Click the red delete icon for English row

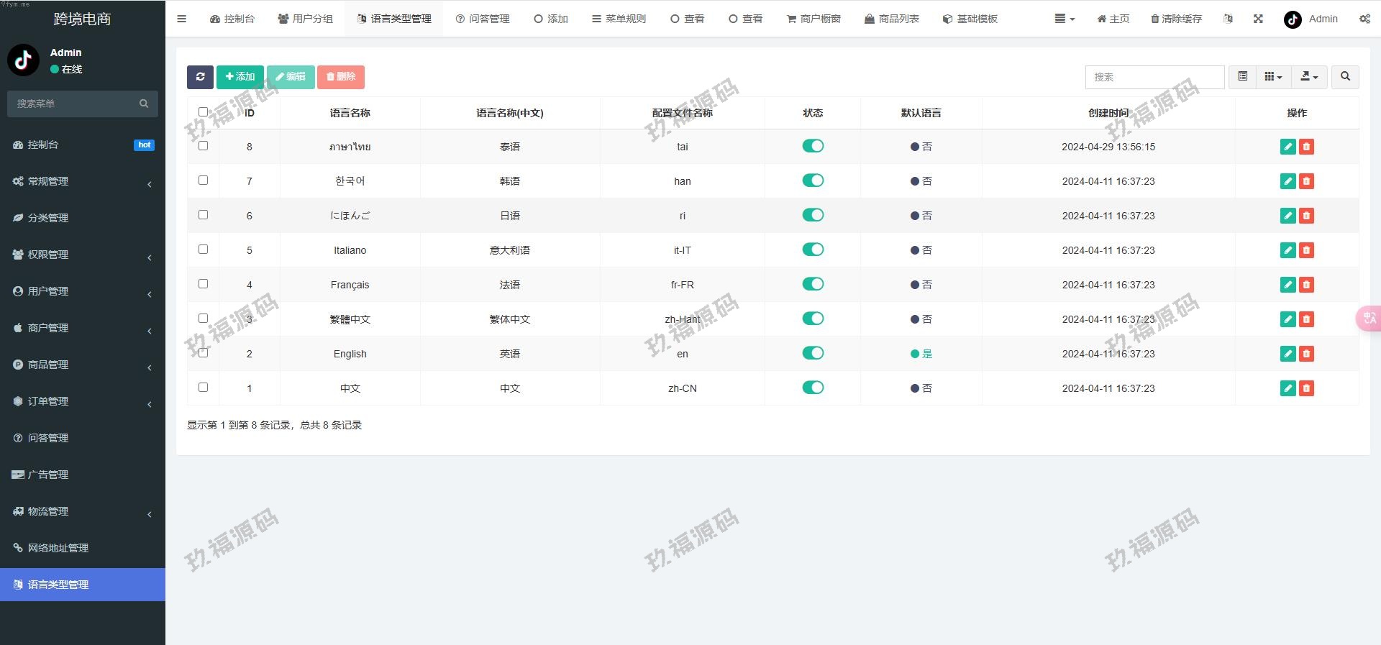coord(1306,354)
